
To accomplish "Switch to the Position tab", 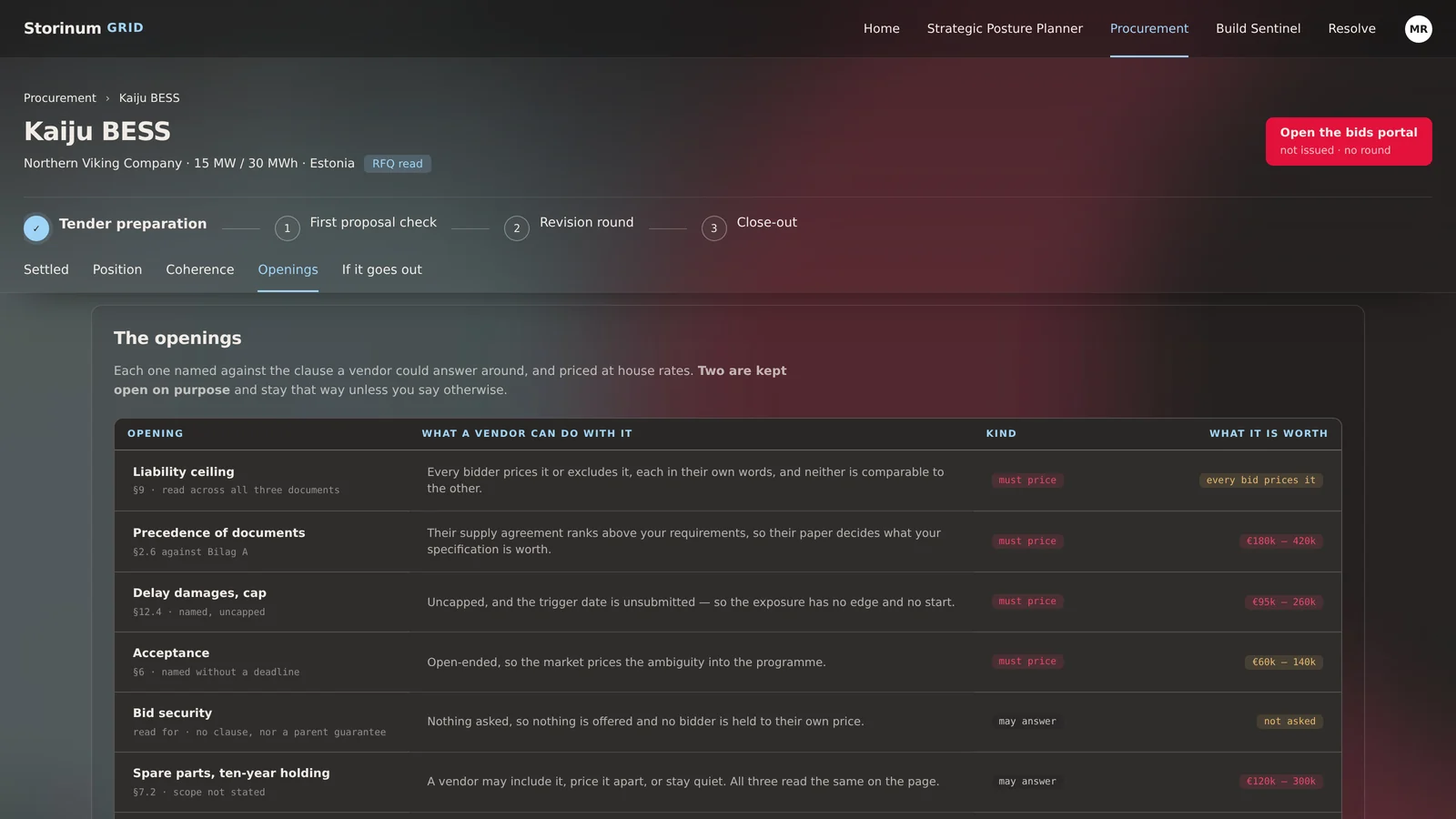I will click(x=117, y=269).
